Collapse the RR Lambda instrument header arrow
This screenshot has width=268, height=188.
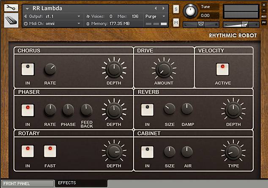27,8
